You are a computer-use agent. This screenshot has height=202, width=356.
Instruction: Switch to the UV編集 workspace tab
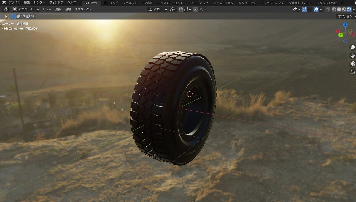[x=147, y=3]
